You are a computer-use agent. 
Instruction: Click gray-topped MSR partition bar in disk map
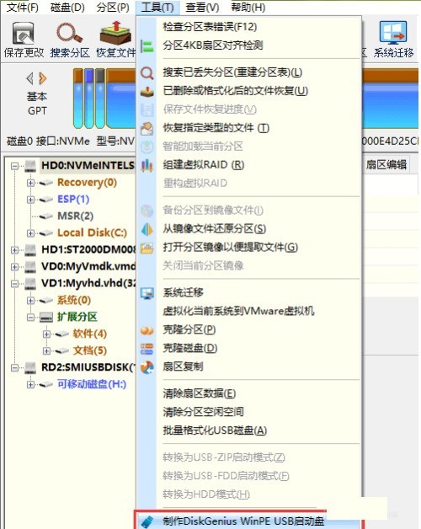(x=100, y=99)
